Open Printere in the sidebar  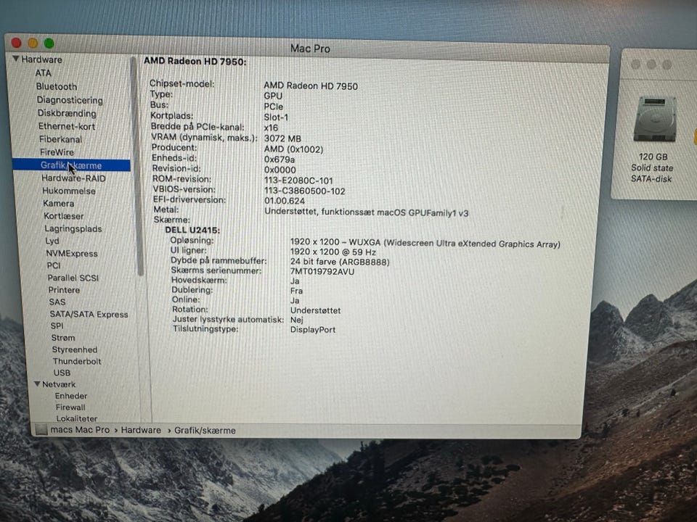(x=64, y=290)
